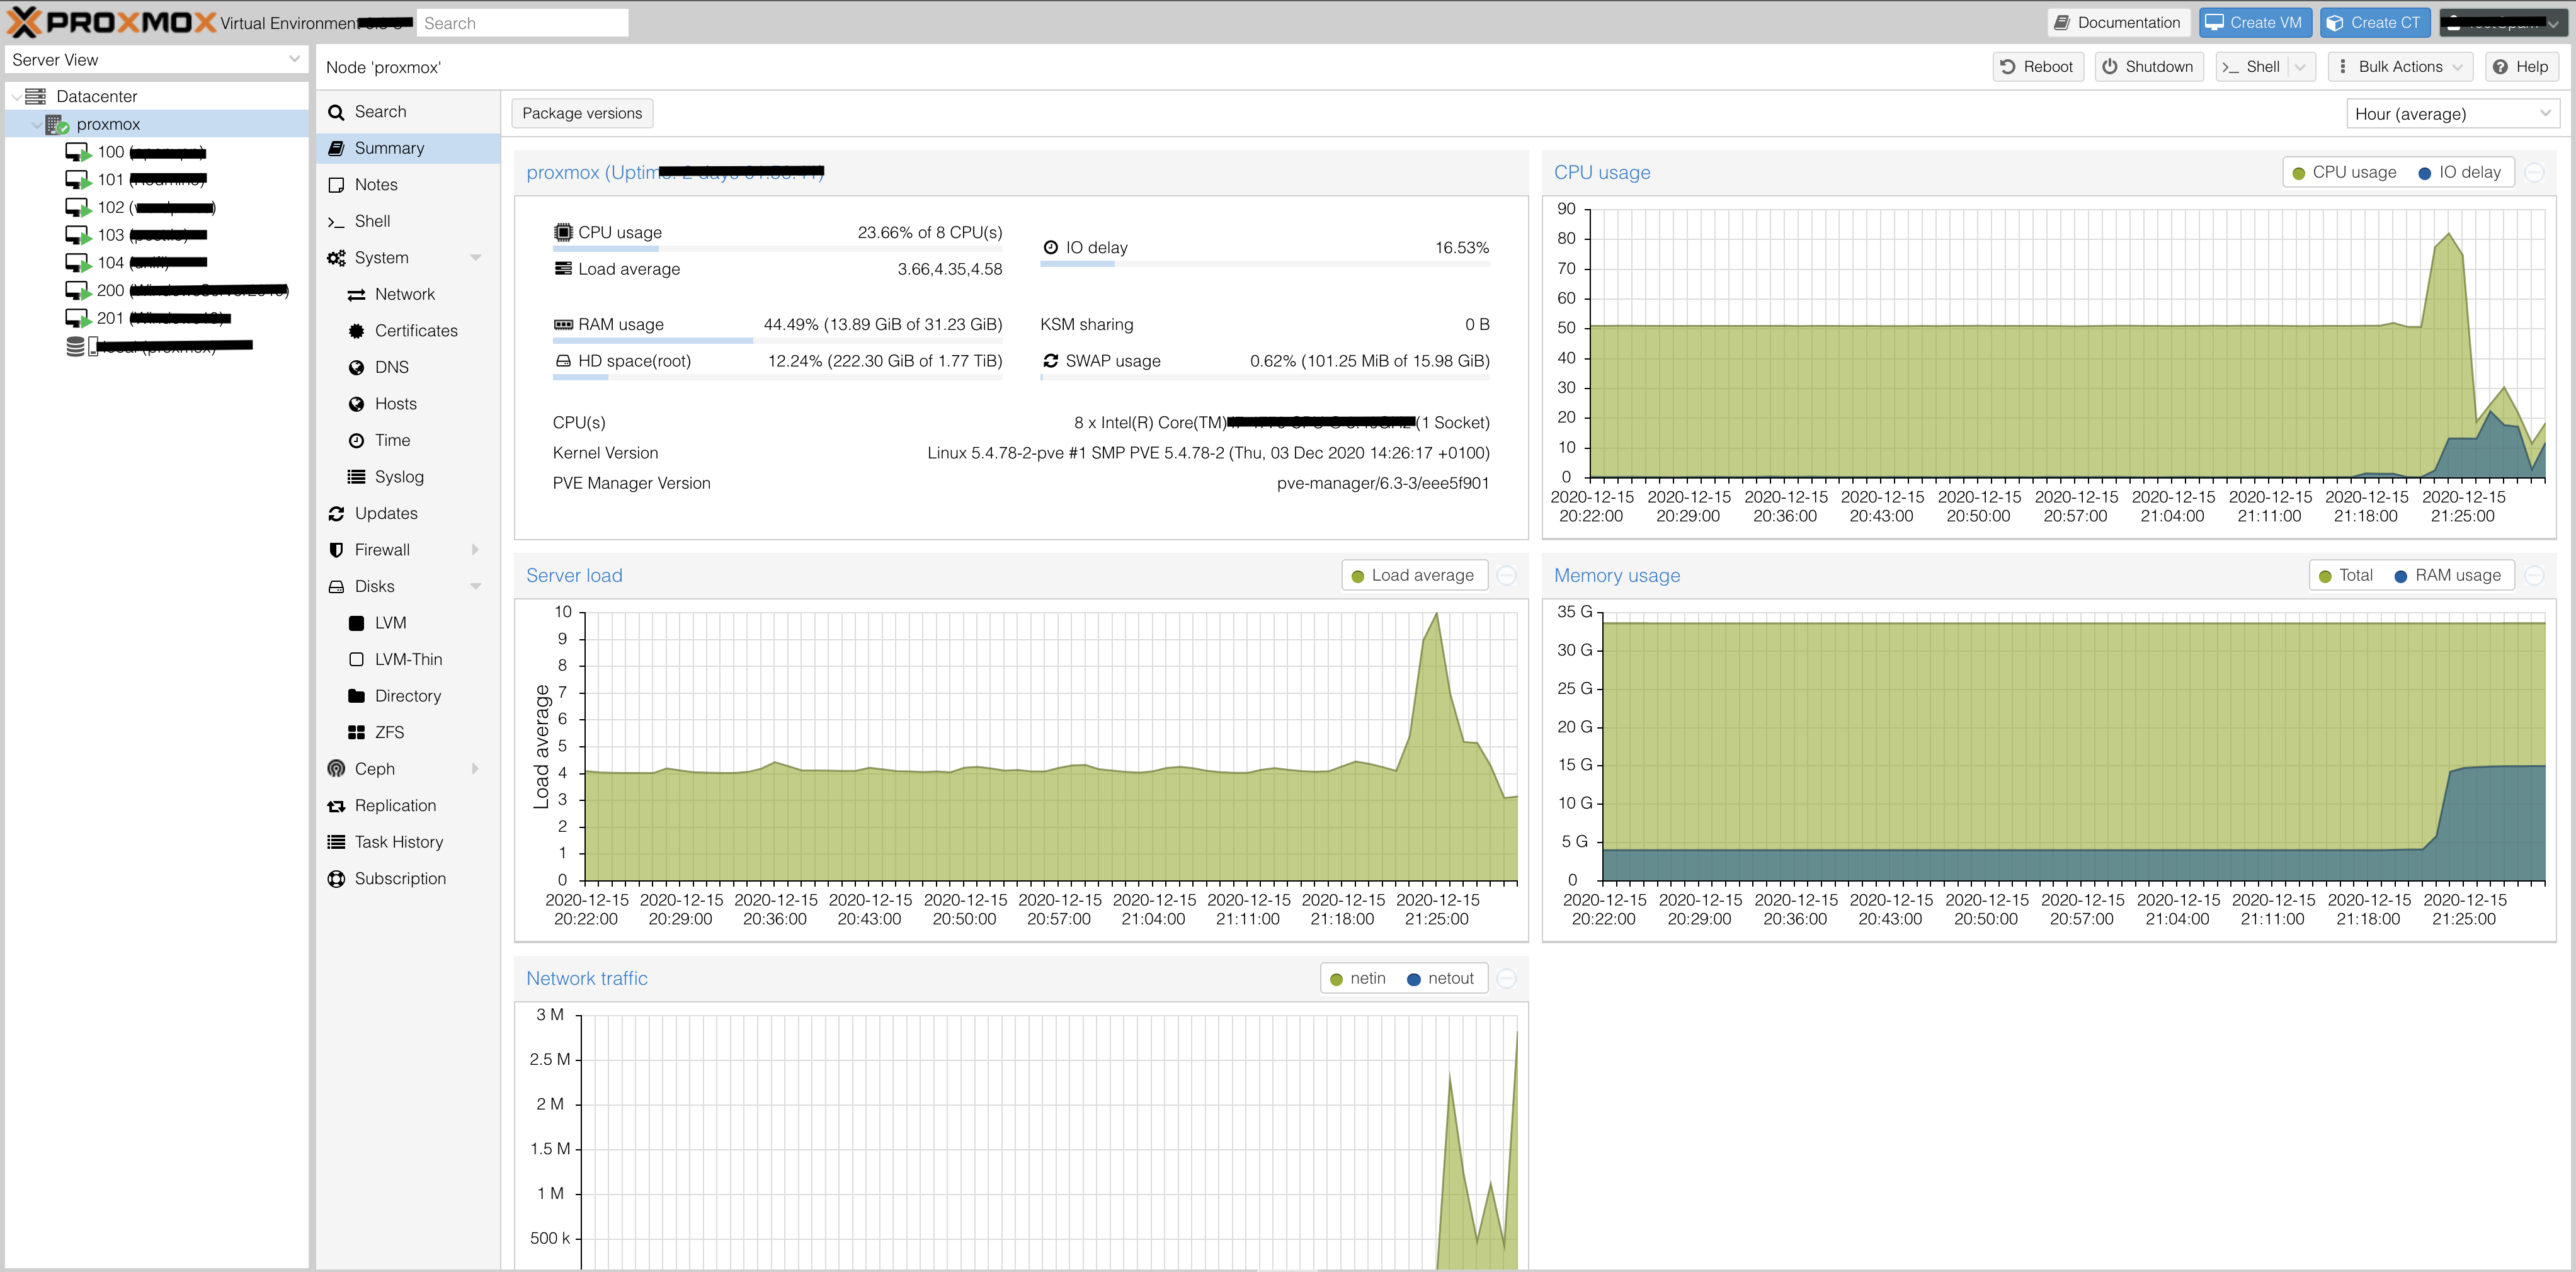Screen dimensions: 2576x1272
Task: Click the Subscription lifebuoy icon
Action: pyautogui.click(x=336, y=879)
